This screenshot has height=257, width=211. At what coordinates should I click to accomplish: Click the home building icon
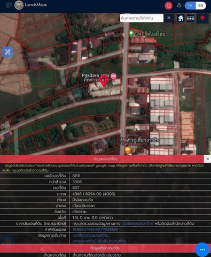(x=181, y=18)
